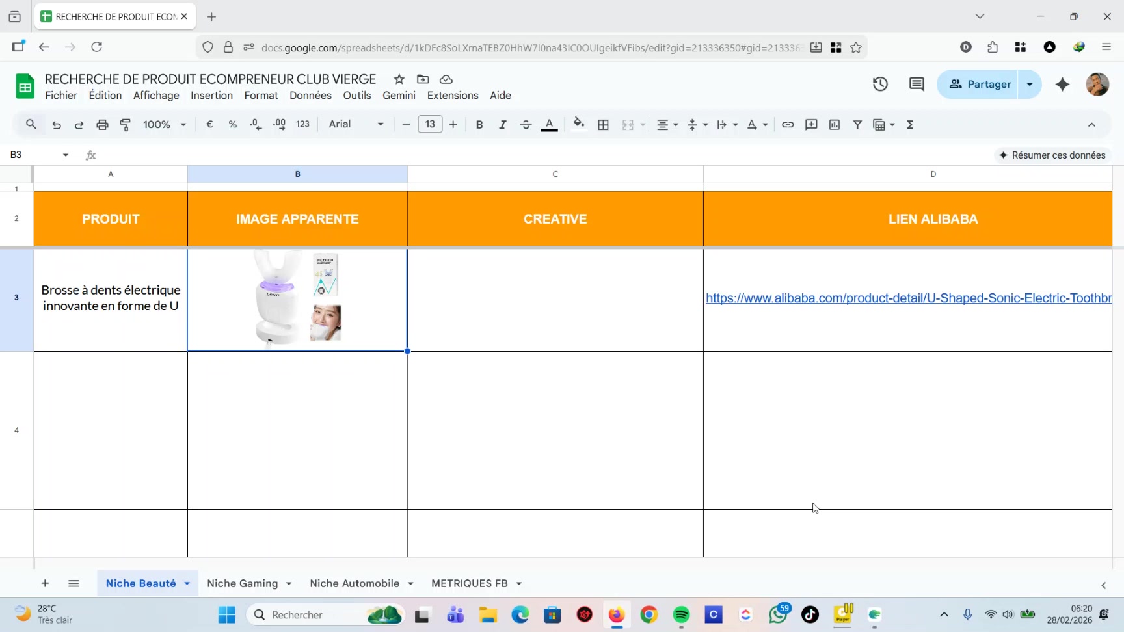Open the Données menu
The image size is (1124, 632).
[x=310, y=96]
